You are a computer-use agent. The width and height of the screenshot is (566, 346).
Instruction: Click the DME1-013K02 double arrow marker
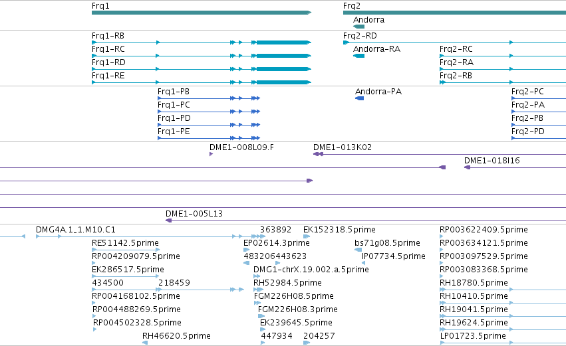tap(318, 154)
